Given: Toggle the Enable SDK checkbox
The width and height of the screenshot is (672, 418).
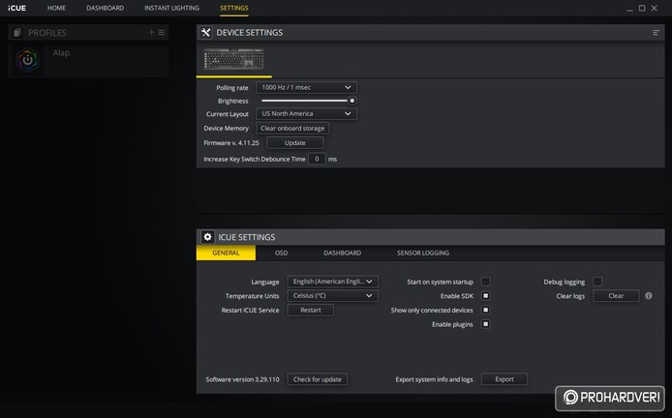Looking at the screenshot, I should click(485, 295).
